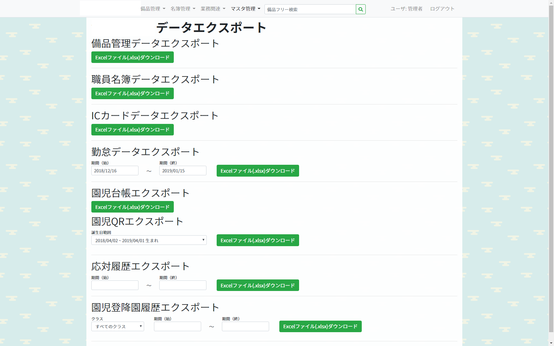Click the scrollbar up arrow
This screenshot has height=346, width=554.
(551, 3)
